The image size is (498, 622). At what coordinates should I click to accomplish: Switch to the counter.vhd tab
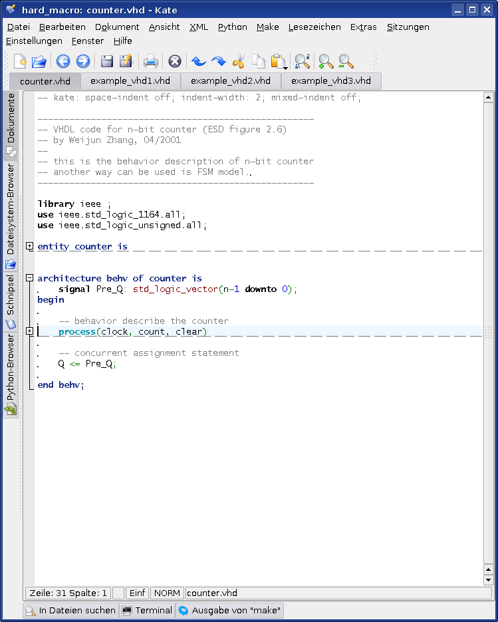pyautogui.click(x=45, y=81)
